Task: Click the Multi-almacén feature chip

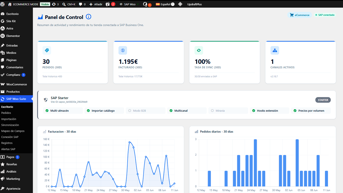Action: [63, 111]
